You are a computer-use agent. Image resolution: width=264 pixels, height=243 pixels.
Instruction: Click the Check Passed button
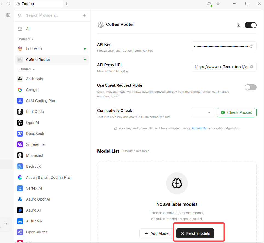click(236, 112)
